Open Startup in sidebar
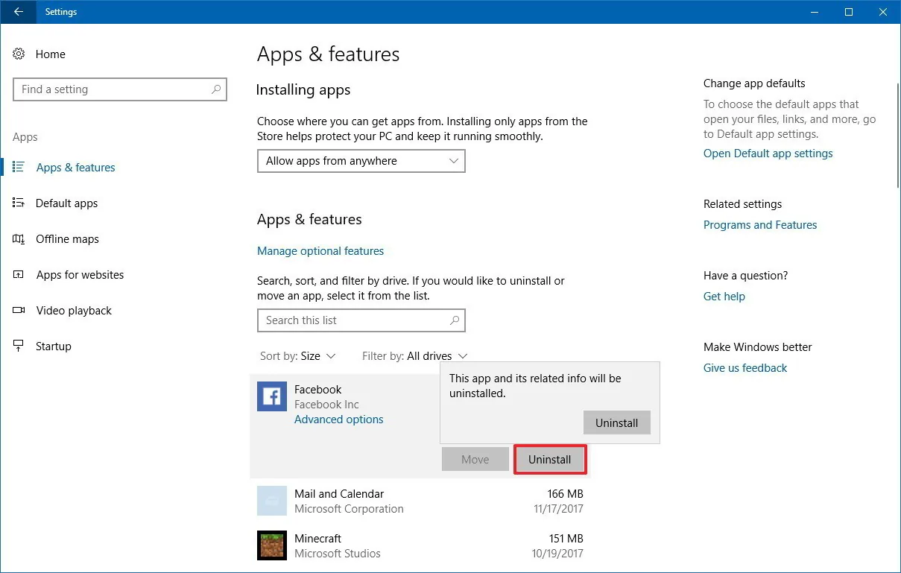This screenshot has height=573, width=901. click(54, 346)
